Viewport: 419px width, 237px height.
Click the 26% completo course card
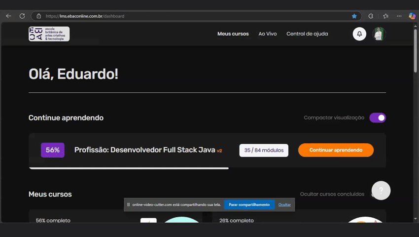point(299,216)
